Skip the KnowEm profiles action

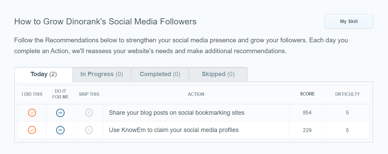click(89, 130)
